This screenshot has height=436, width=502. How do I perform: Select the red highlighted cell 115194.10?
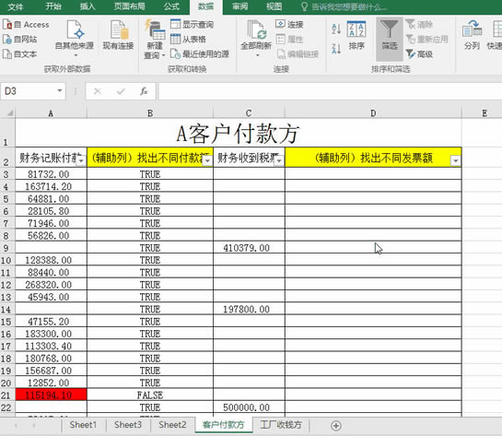click(x=51, y=395)
